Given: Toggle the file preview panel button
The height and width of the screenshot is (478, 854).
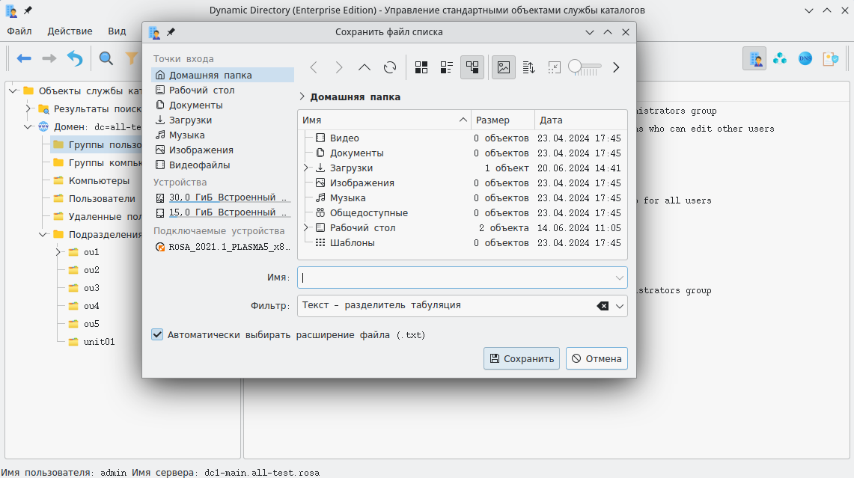Looking at the screenshot, I should click(x=504, y=67).
